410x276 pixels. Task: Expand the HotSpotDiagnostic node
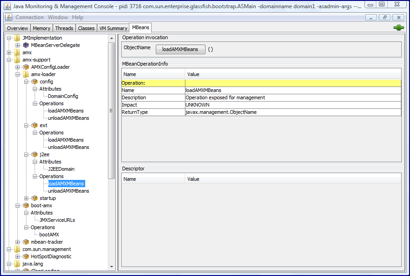(x=17, y=257)
